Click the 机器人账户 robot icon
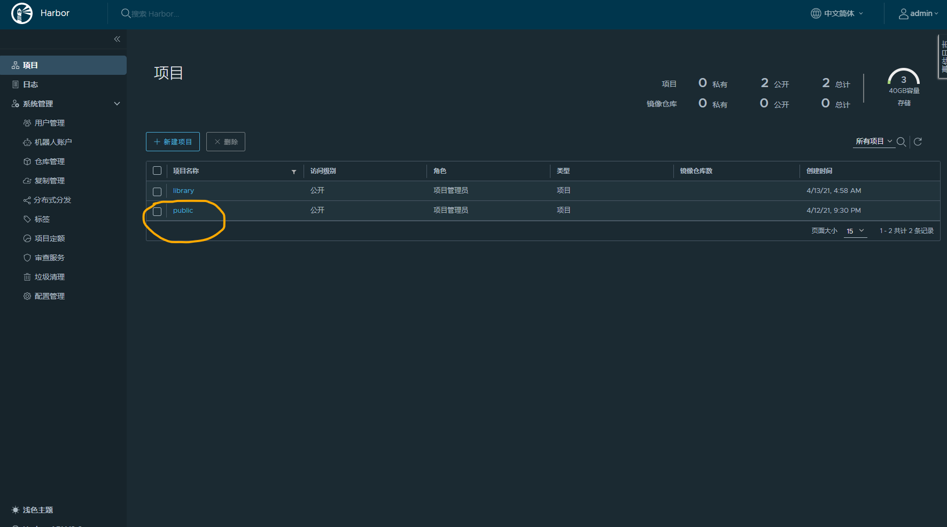The width and height of the screenshot is (947, 527). pos(27,142)
